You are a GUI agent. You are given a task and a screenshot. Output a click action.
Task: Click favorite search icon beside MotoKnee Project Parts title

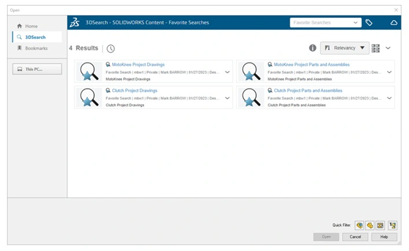pos(270,65)
